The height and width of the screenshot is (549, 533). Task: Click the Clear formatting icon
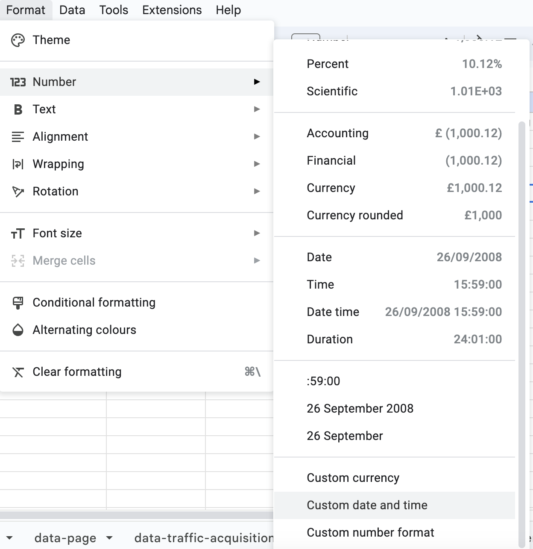(18, 372)
